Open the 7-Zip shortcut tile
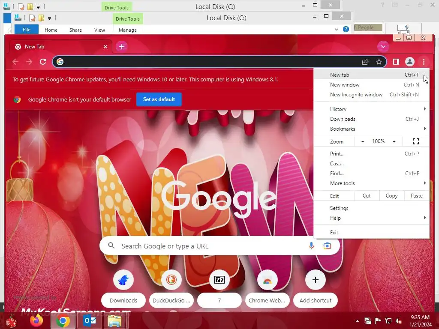Image resolution: width=439 pixels, height=329 pixels. click(219, 288)
